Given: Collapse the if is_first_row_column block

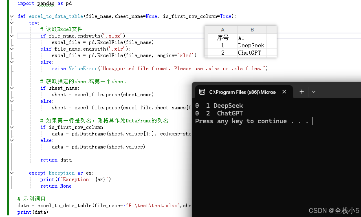Looking at the screenshot, I should (11, 127).
